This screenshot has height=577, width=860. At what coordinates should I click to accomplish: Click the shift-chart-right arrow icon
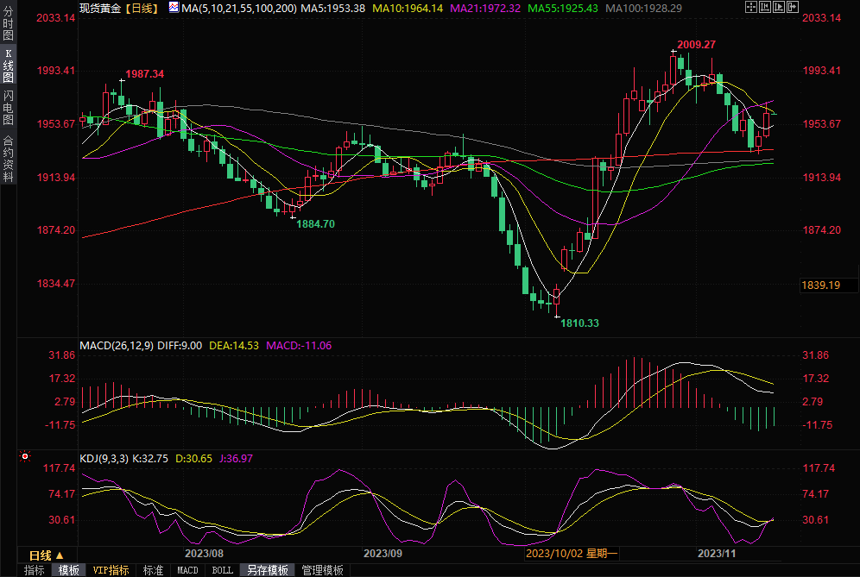(792, 8)
